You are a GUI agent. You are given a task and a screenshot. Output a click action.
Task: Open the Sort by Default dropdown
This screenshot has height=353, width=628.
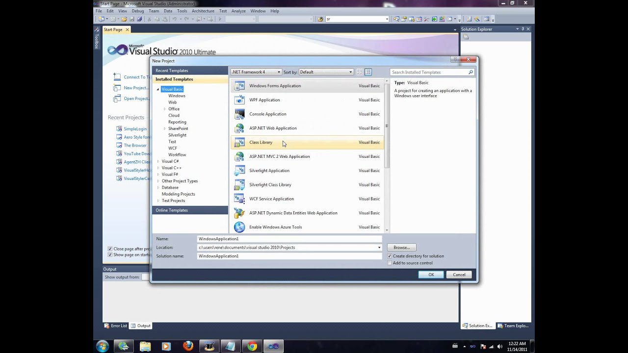[326, 72]
